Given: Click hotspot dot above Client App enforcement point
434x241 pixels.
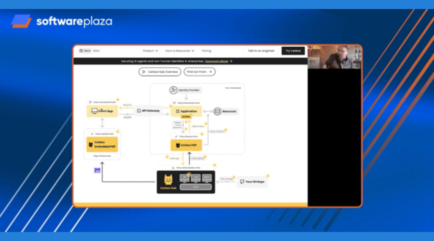Looking at the screenshot, I should 118,100.
